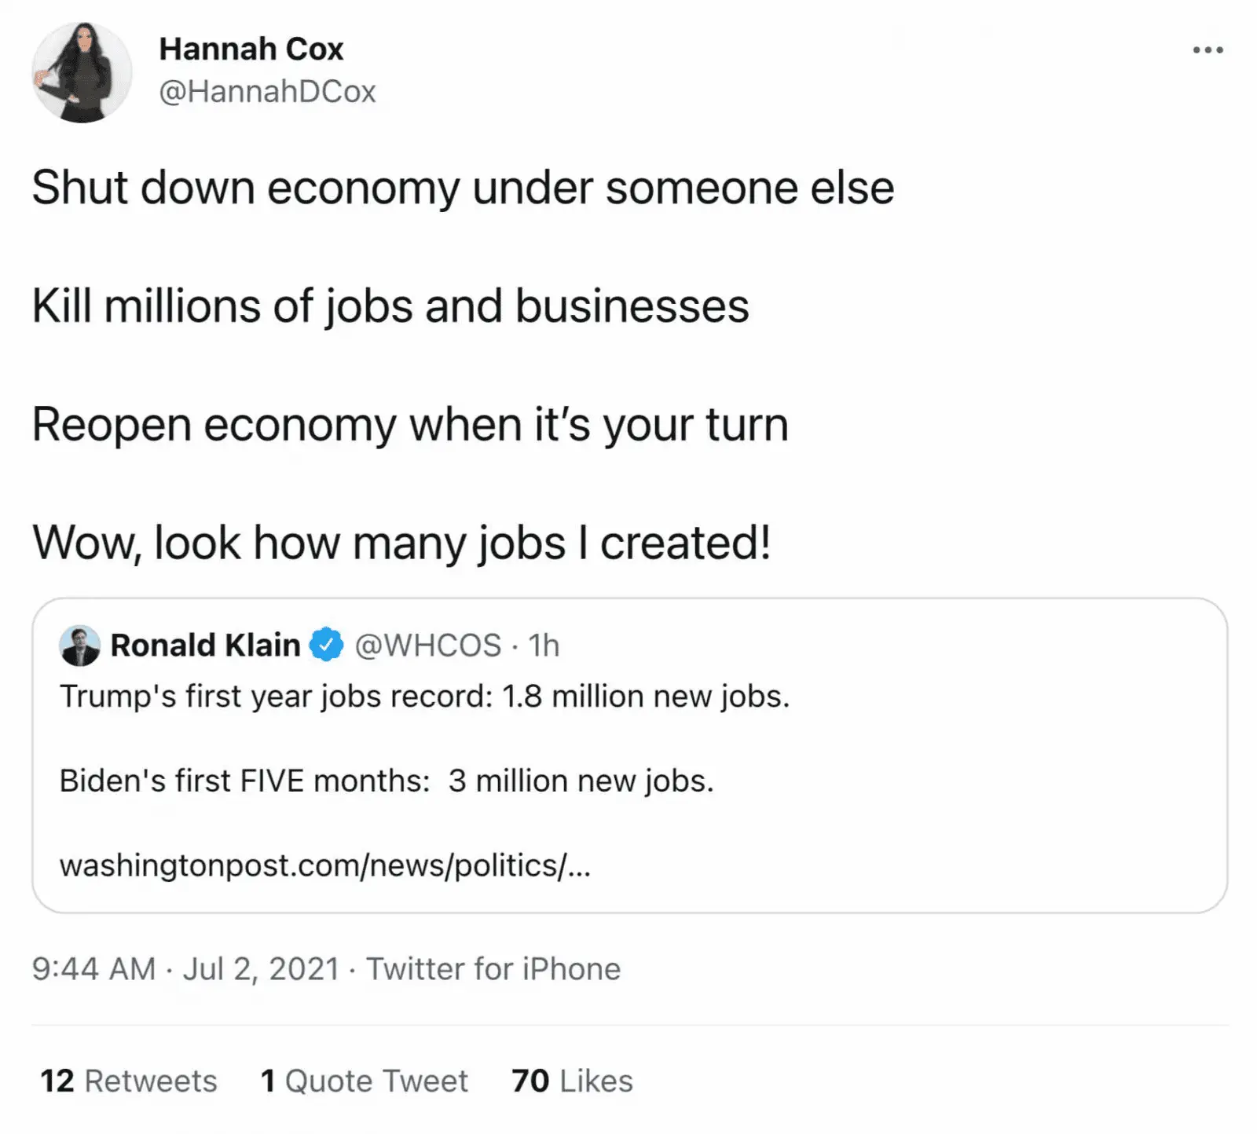Click the Twitter for iPhone source label
Screen dimensions: 1257x1134
coord(493,969)
